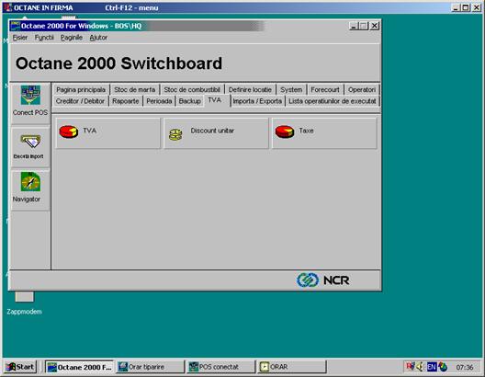485x377 pixels.
Task: Switch to the Perioada tab
Action: [x=159, y=101]
